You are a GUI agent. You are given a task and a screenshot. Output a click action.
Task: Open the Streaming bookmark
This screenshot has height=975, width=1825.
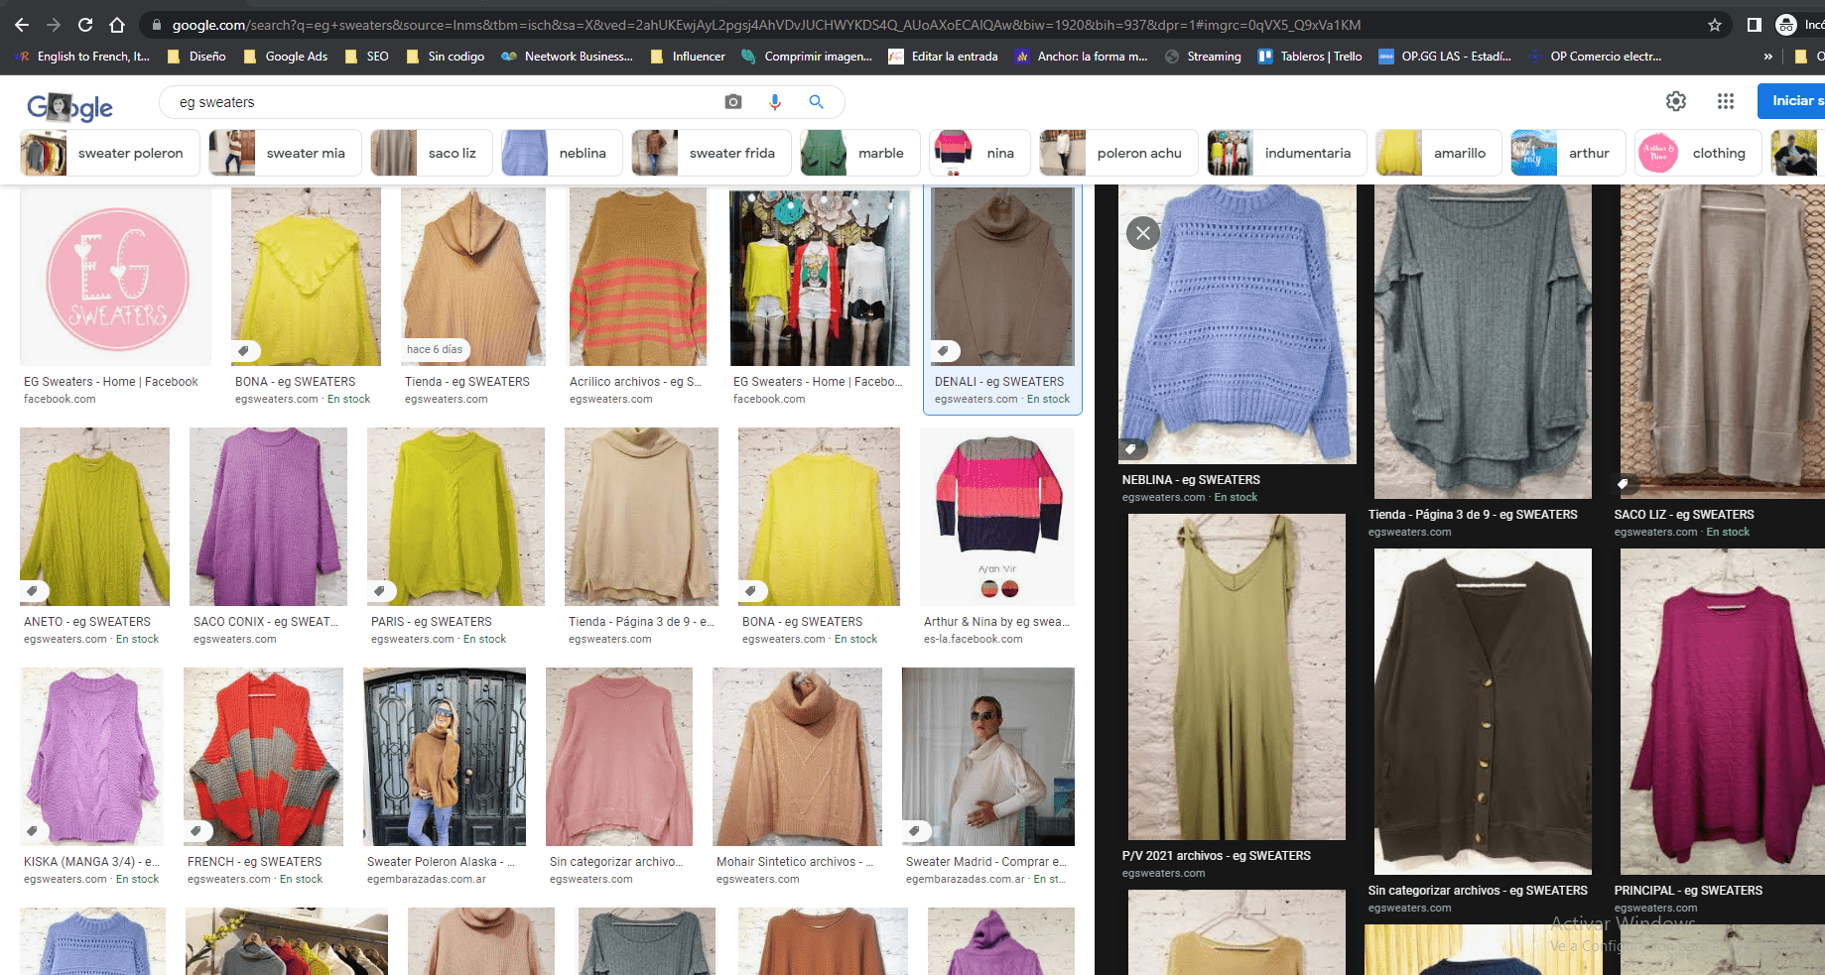coord(1203,57)
